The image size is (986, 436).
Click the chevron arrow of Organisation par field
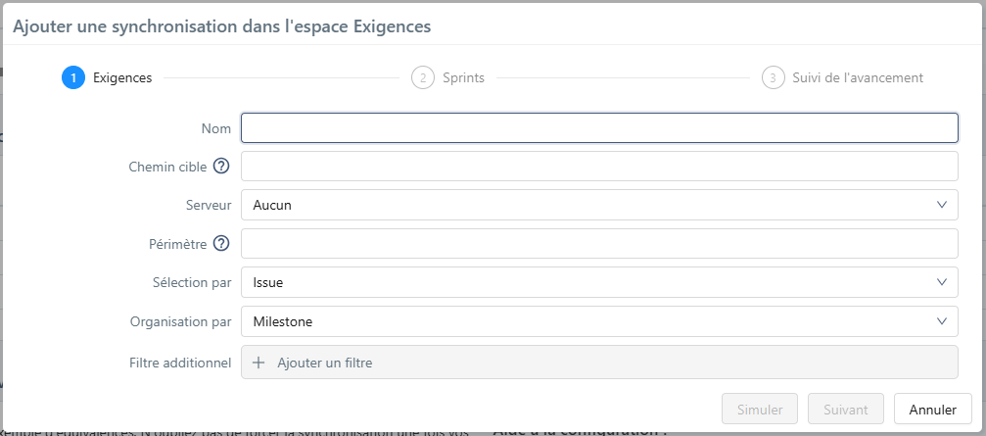(942, 320)
